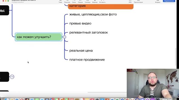Add a subtopic with Подтема
Viewport: 179px width, 100px height.
coord(67,1)
